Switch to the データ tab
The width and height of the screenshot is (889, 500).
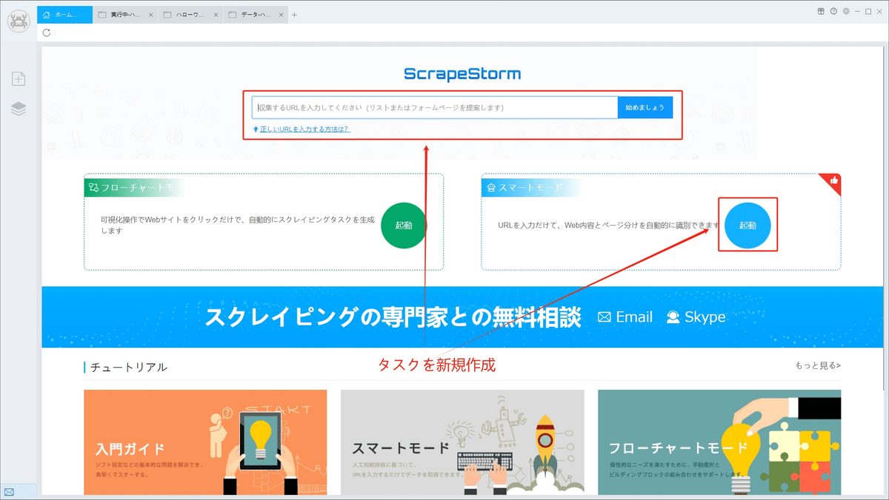255,15
